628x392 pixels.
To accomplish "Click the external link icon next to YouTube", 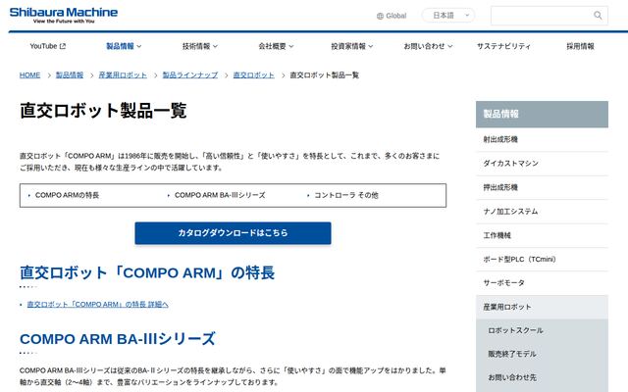I will pyautogui.click(x=63, y=46).
